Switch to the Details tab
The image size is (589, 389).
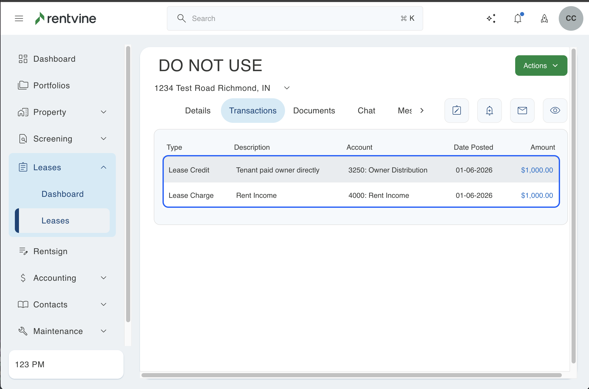(198, 111)
